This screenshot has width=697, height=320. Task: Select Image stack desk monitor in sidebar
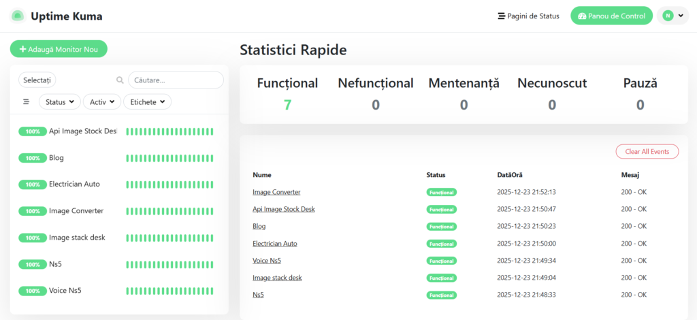[118, 238]
